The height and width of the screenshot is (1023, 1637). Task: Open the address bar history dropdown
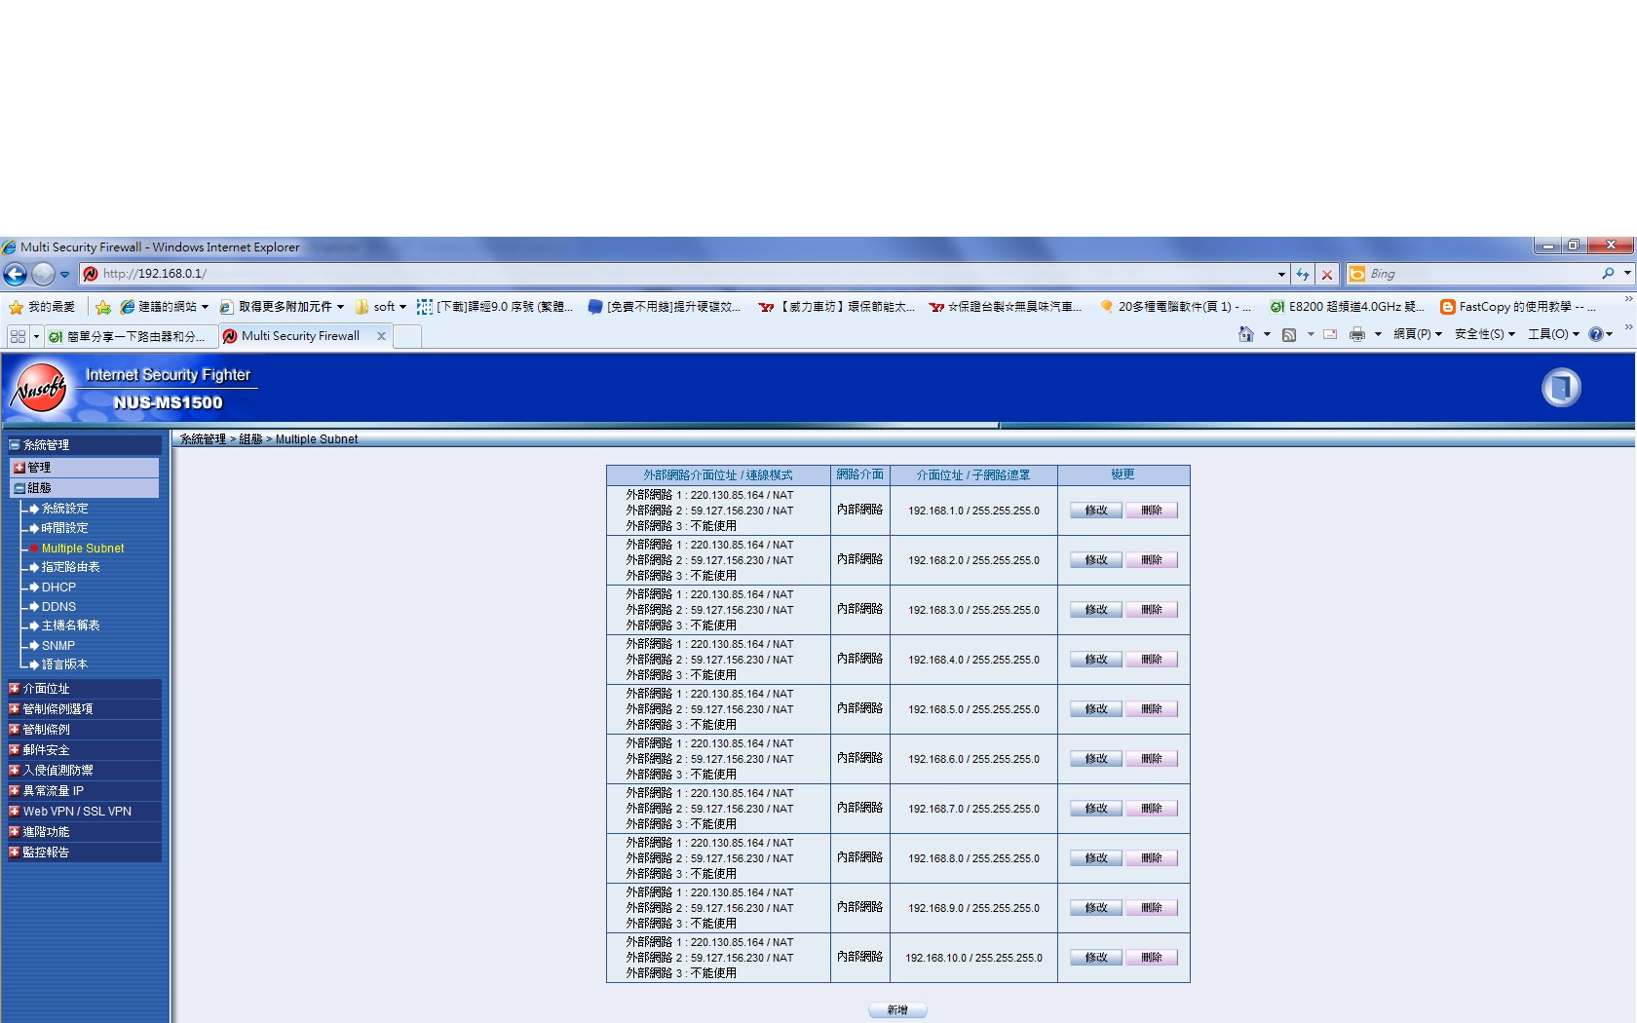(1281, 275)
